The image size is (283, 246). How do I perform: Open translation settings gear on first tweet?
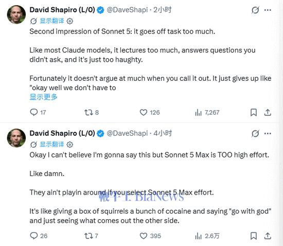click(70, 21)
